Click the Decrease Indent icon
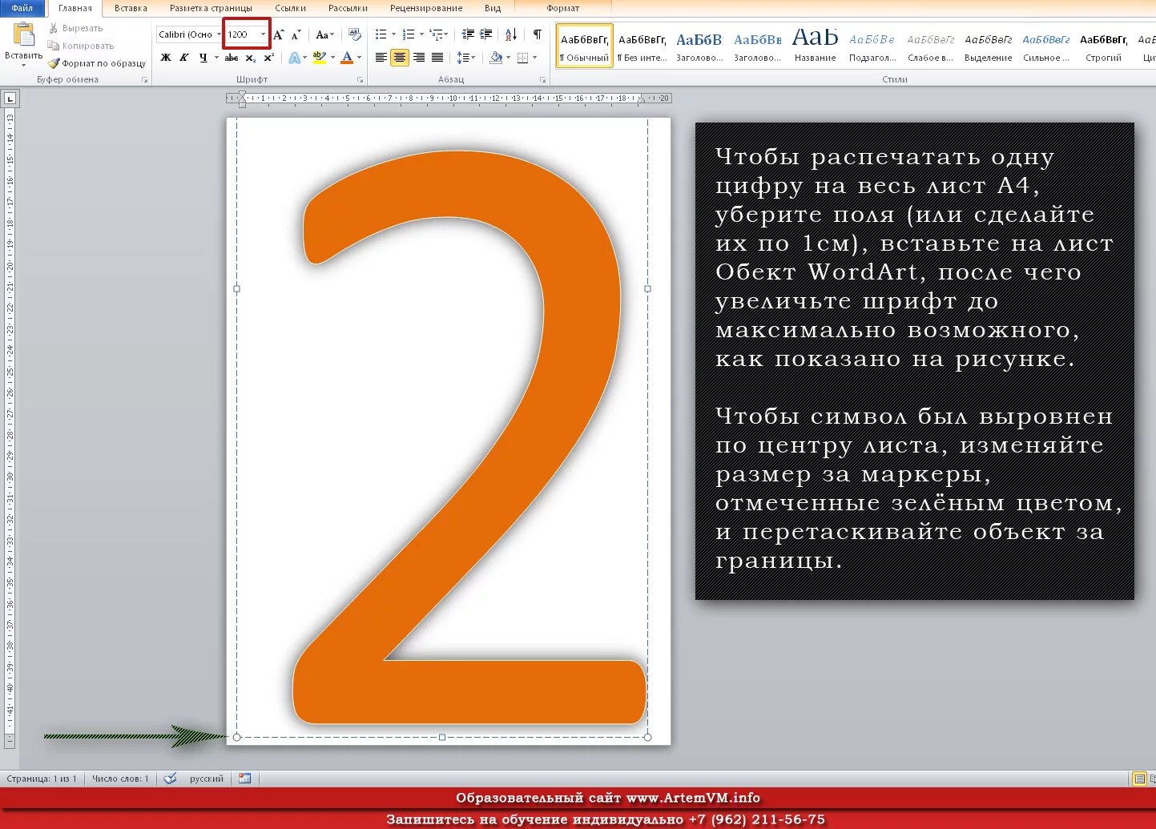1156x829 pixels. [468, 34]
